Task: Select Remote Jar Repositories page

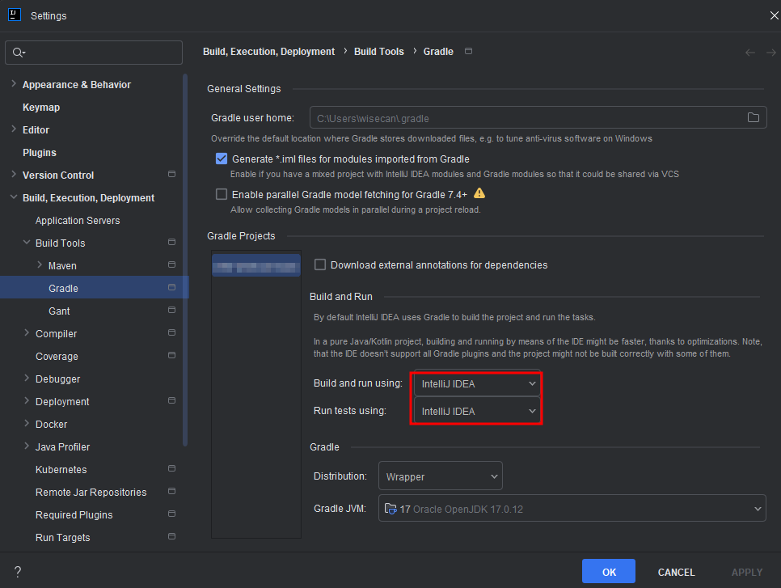Action: click(91, 493)
